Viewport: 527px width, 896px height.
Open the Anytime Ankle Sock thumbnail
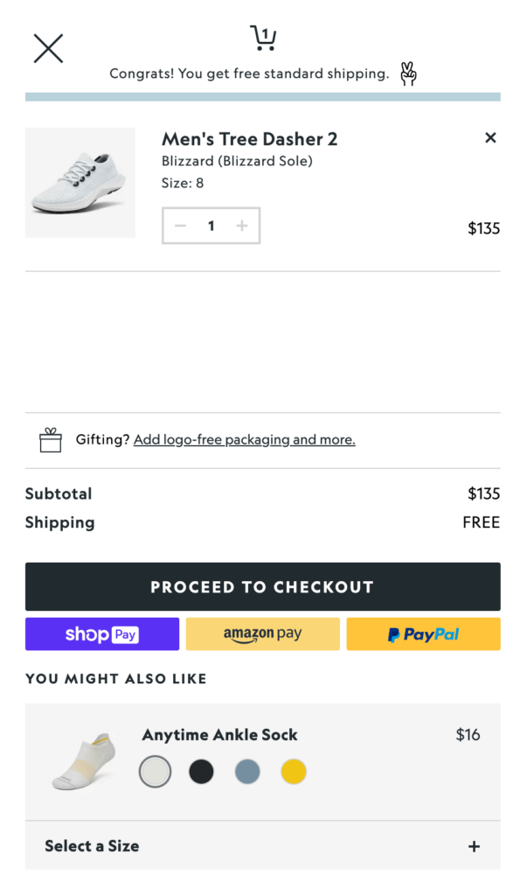(x=81, y=761)
